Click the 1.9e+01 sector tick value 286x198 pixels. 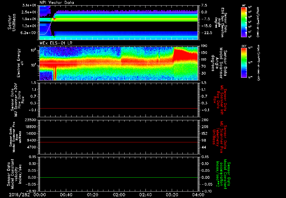pos(29,19)
